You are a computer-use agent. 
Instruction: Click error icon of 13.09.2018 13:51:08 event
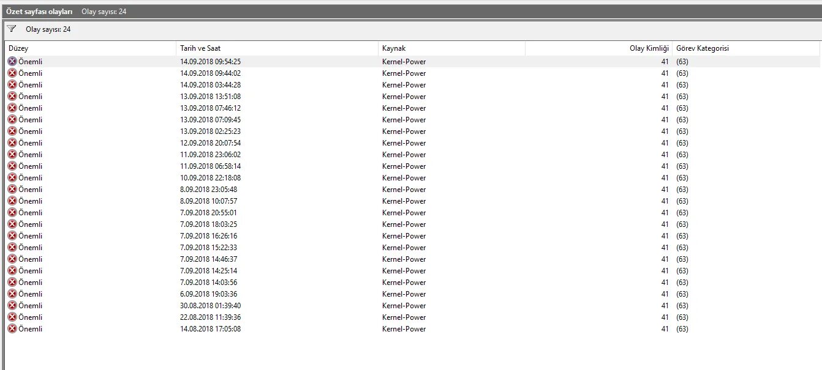coord(12,96)
